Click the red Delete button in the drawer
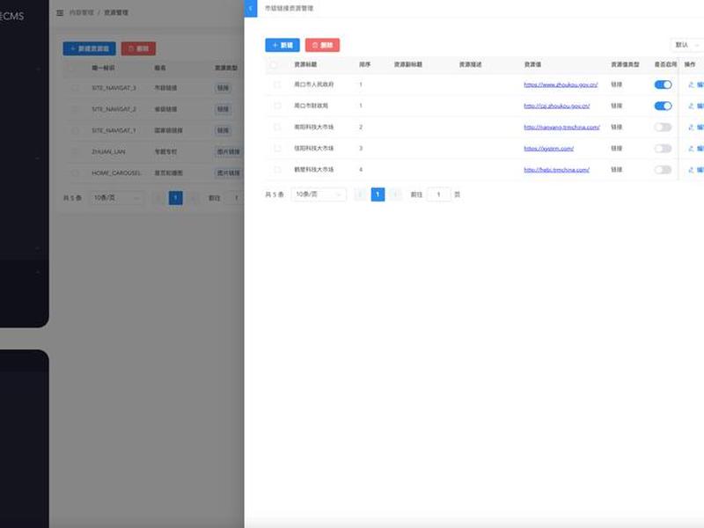 click(x=322, y=45)
